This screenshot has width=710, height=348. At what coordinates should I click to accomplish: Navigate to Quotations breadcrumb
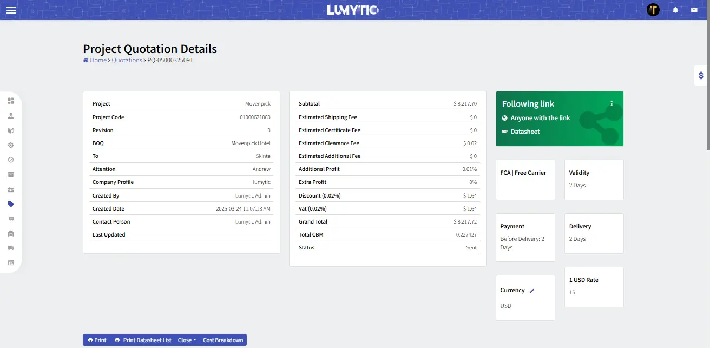[127, 60]
